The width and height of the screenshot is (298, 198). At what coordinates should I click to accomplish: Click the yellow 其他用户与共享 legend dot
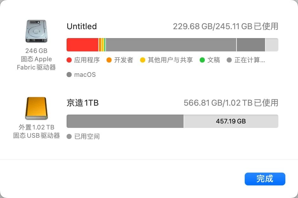[143, 60]
